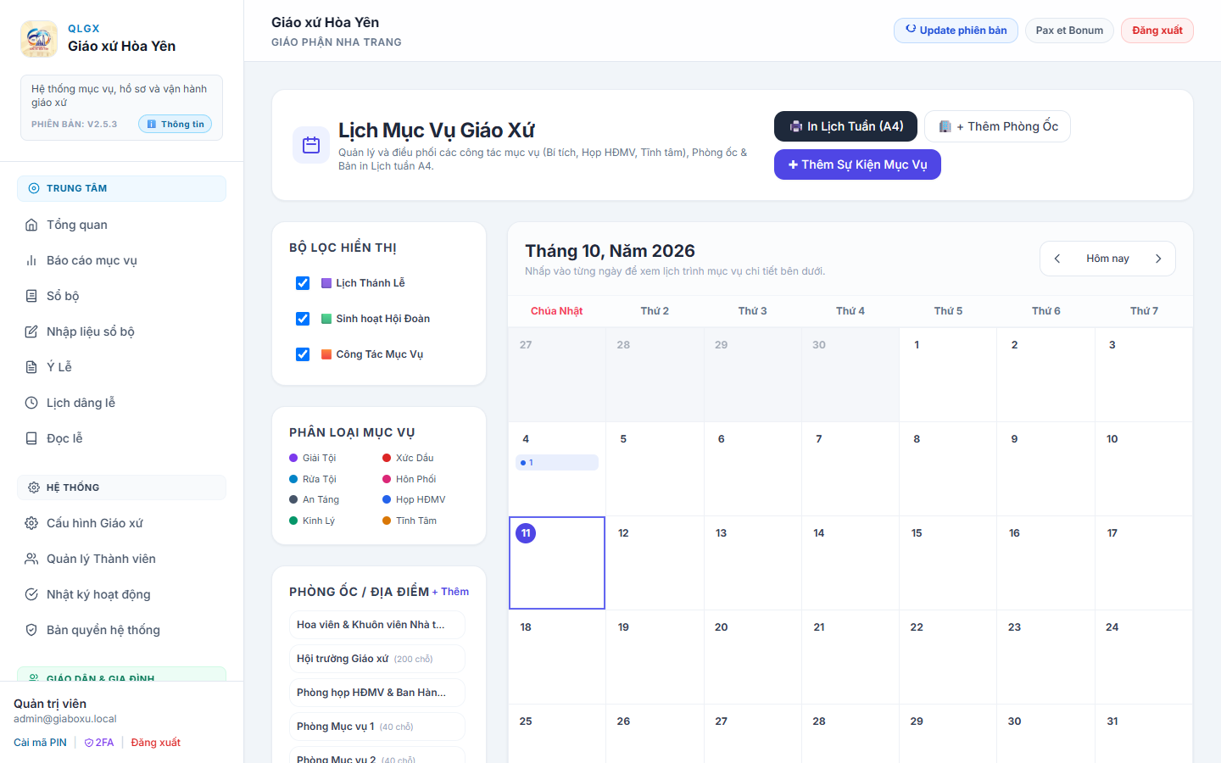
Task: Click Thêm Phòng Ốc button
Action: pyautogui.click(x=997, y=126)
